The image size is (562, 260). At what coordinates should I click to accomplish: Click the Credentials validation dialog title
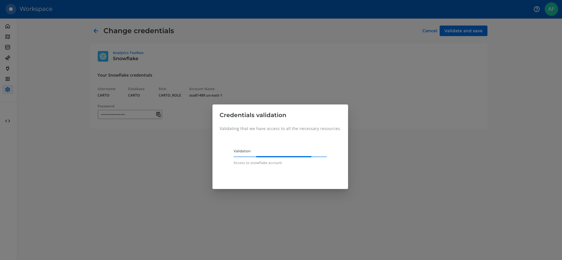(x=253, y=115)
